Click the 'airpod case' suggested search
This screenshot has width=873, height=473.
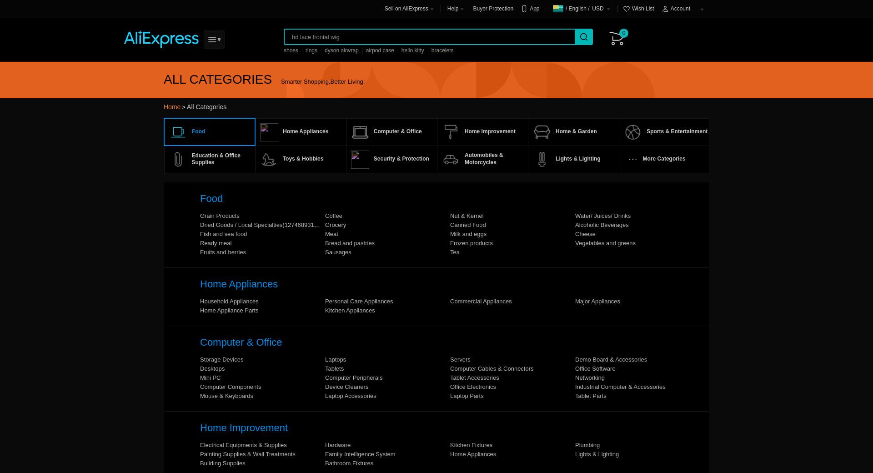pyautogui.click(x=380, y=50)
